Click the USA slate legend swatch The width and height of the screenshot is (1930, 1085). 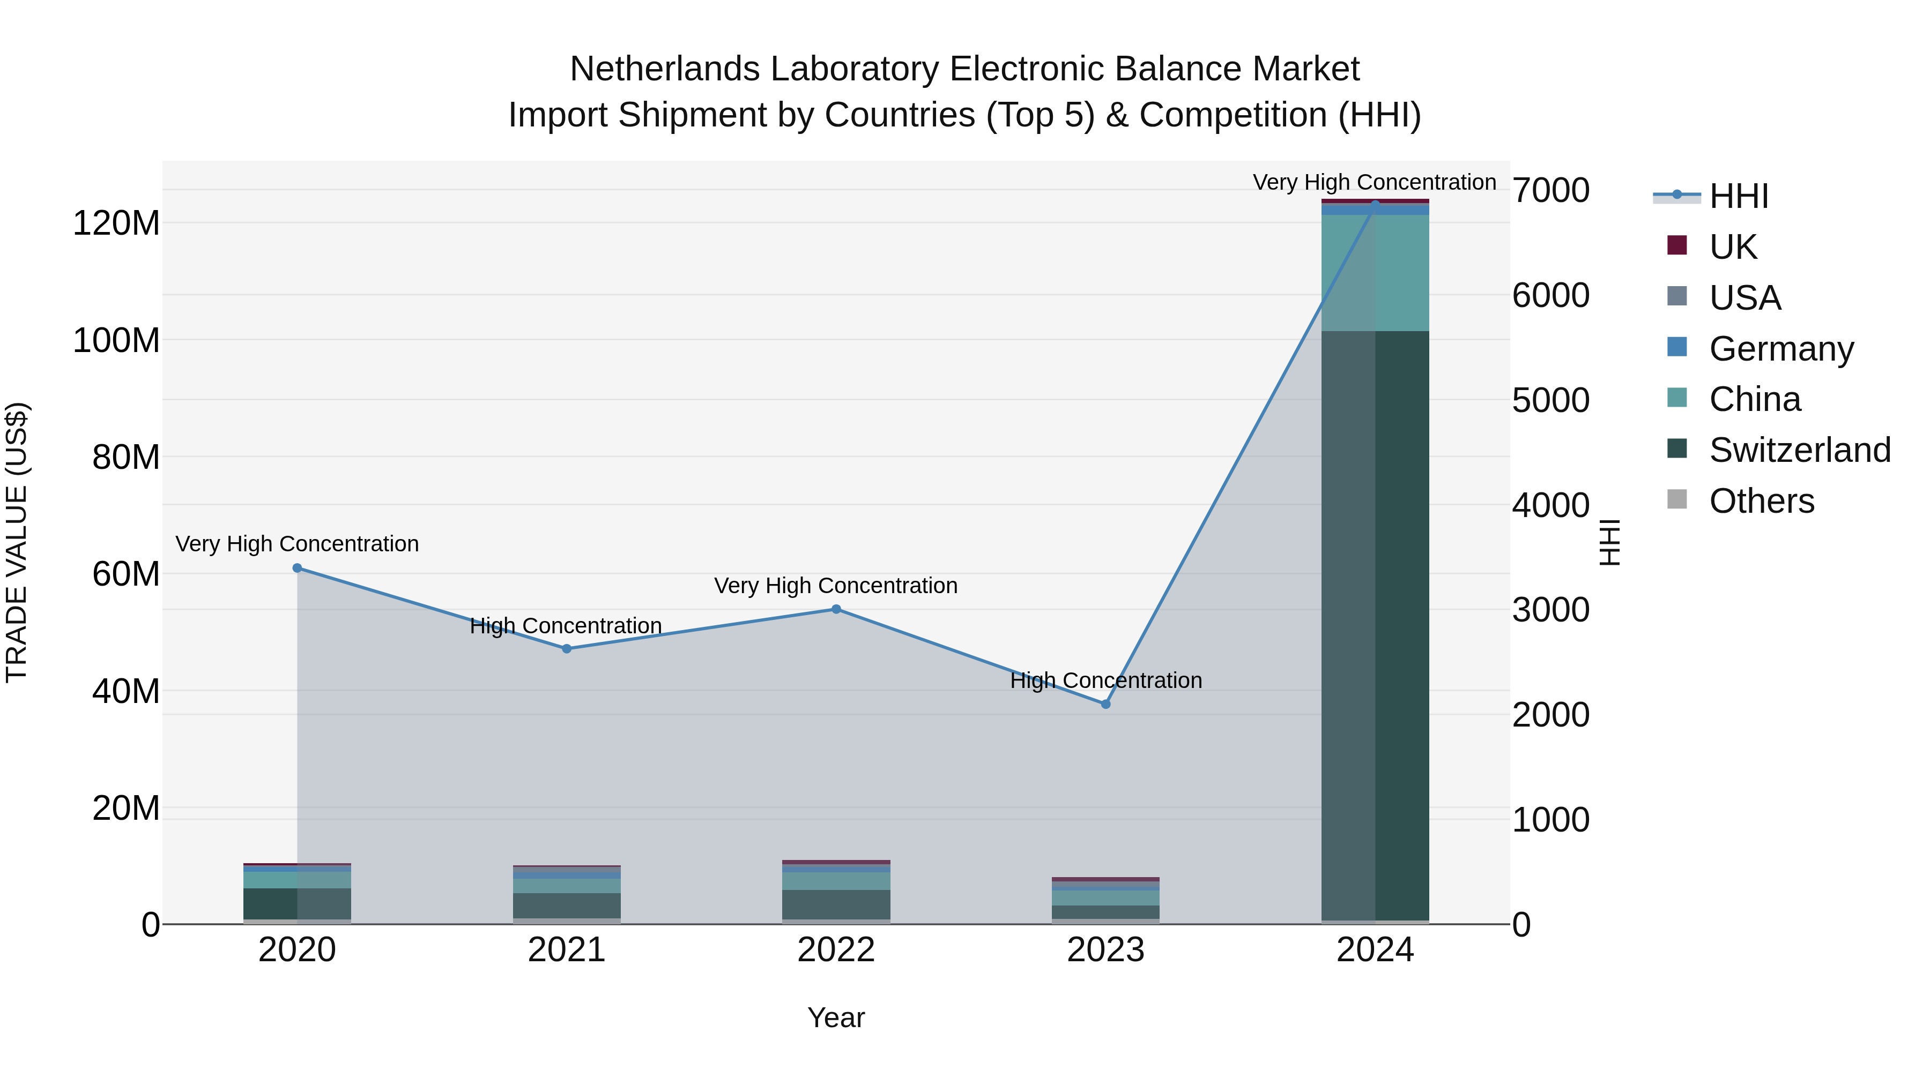coord(1677,296)
